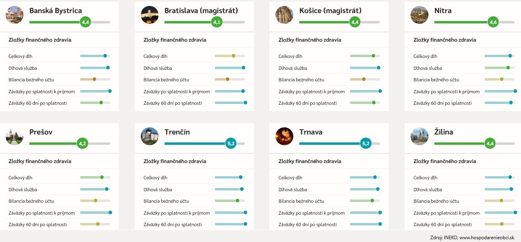Click Trnava's Dlhová služba row label
This screenshot has width=521, height=242.
click(293, 190)
